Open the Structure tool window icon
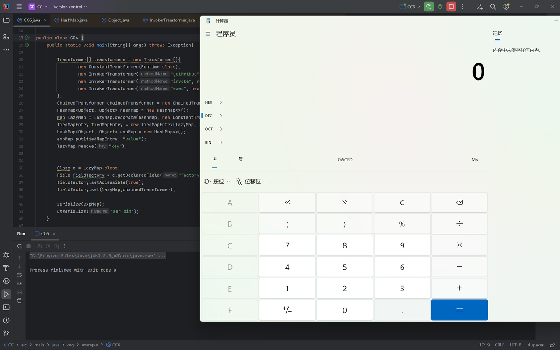The image size is (560, 350). point(6,37)
